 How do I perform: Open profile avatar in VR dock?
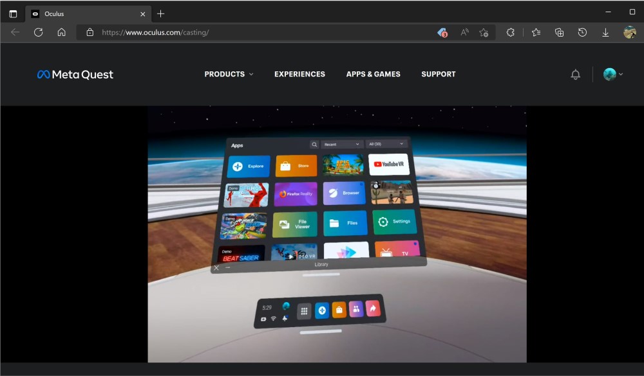286,306
